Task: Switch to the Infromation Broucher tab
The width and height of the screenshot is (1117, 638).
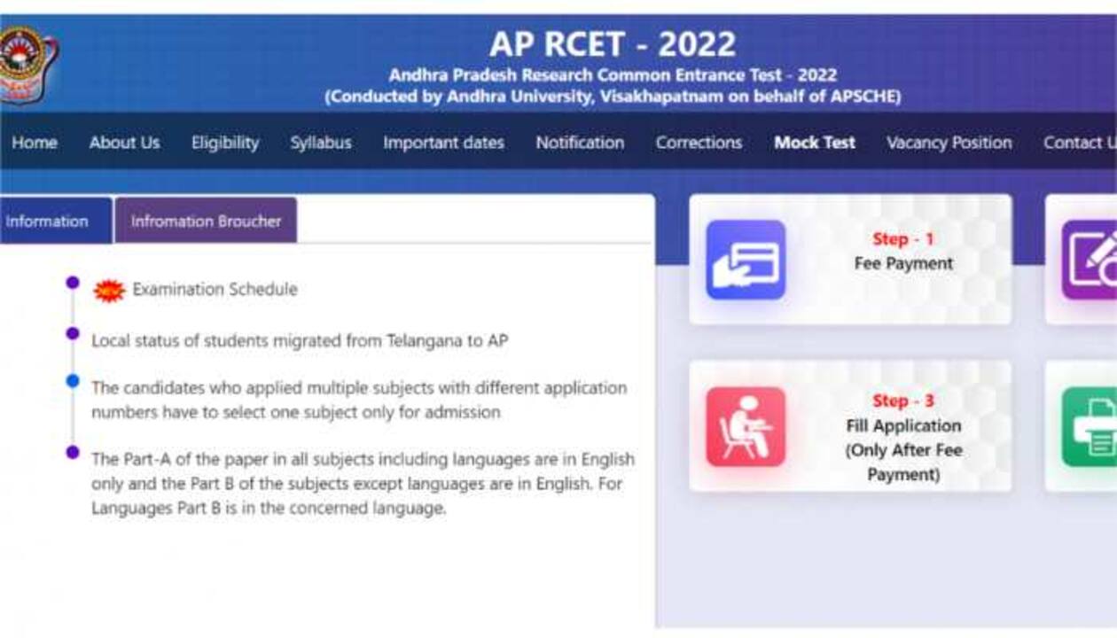Action: point(206,221)
